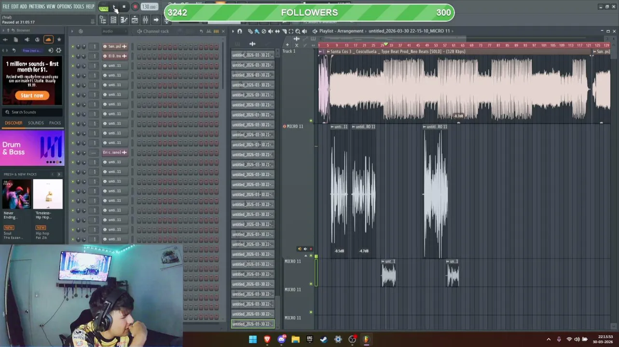Adjust the El D..tra channel volume knob
This screenshot has width=619, height=347.
point(83,56)
